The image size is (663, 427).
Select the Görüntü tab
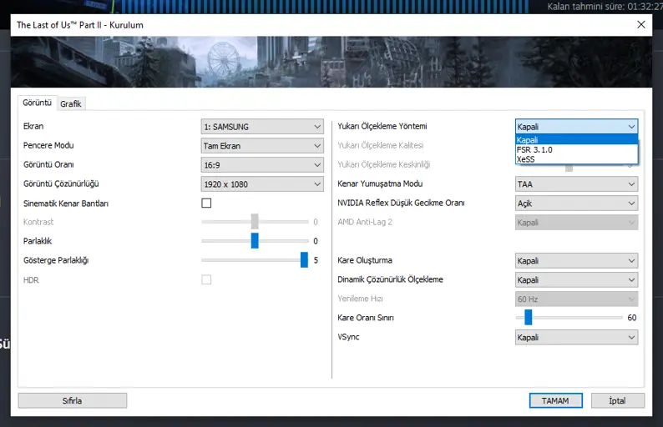point(38,103)
